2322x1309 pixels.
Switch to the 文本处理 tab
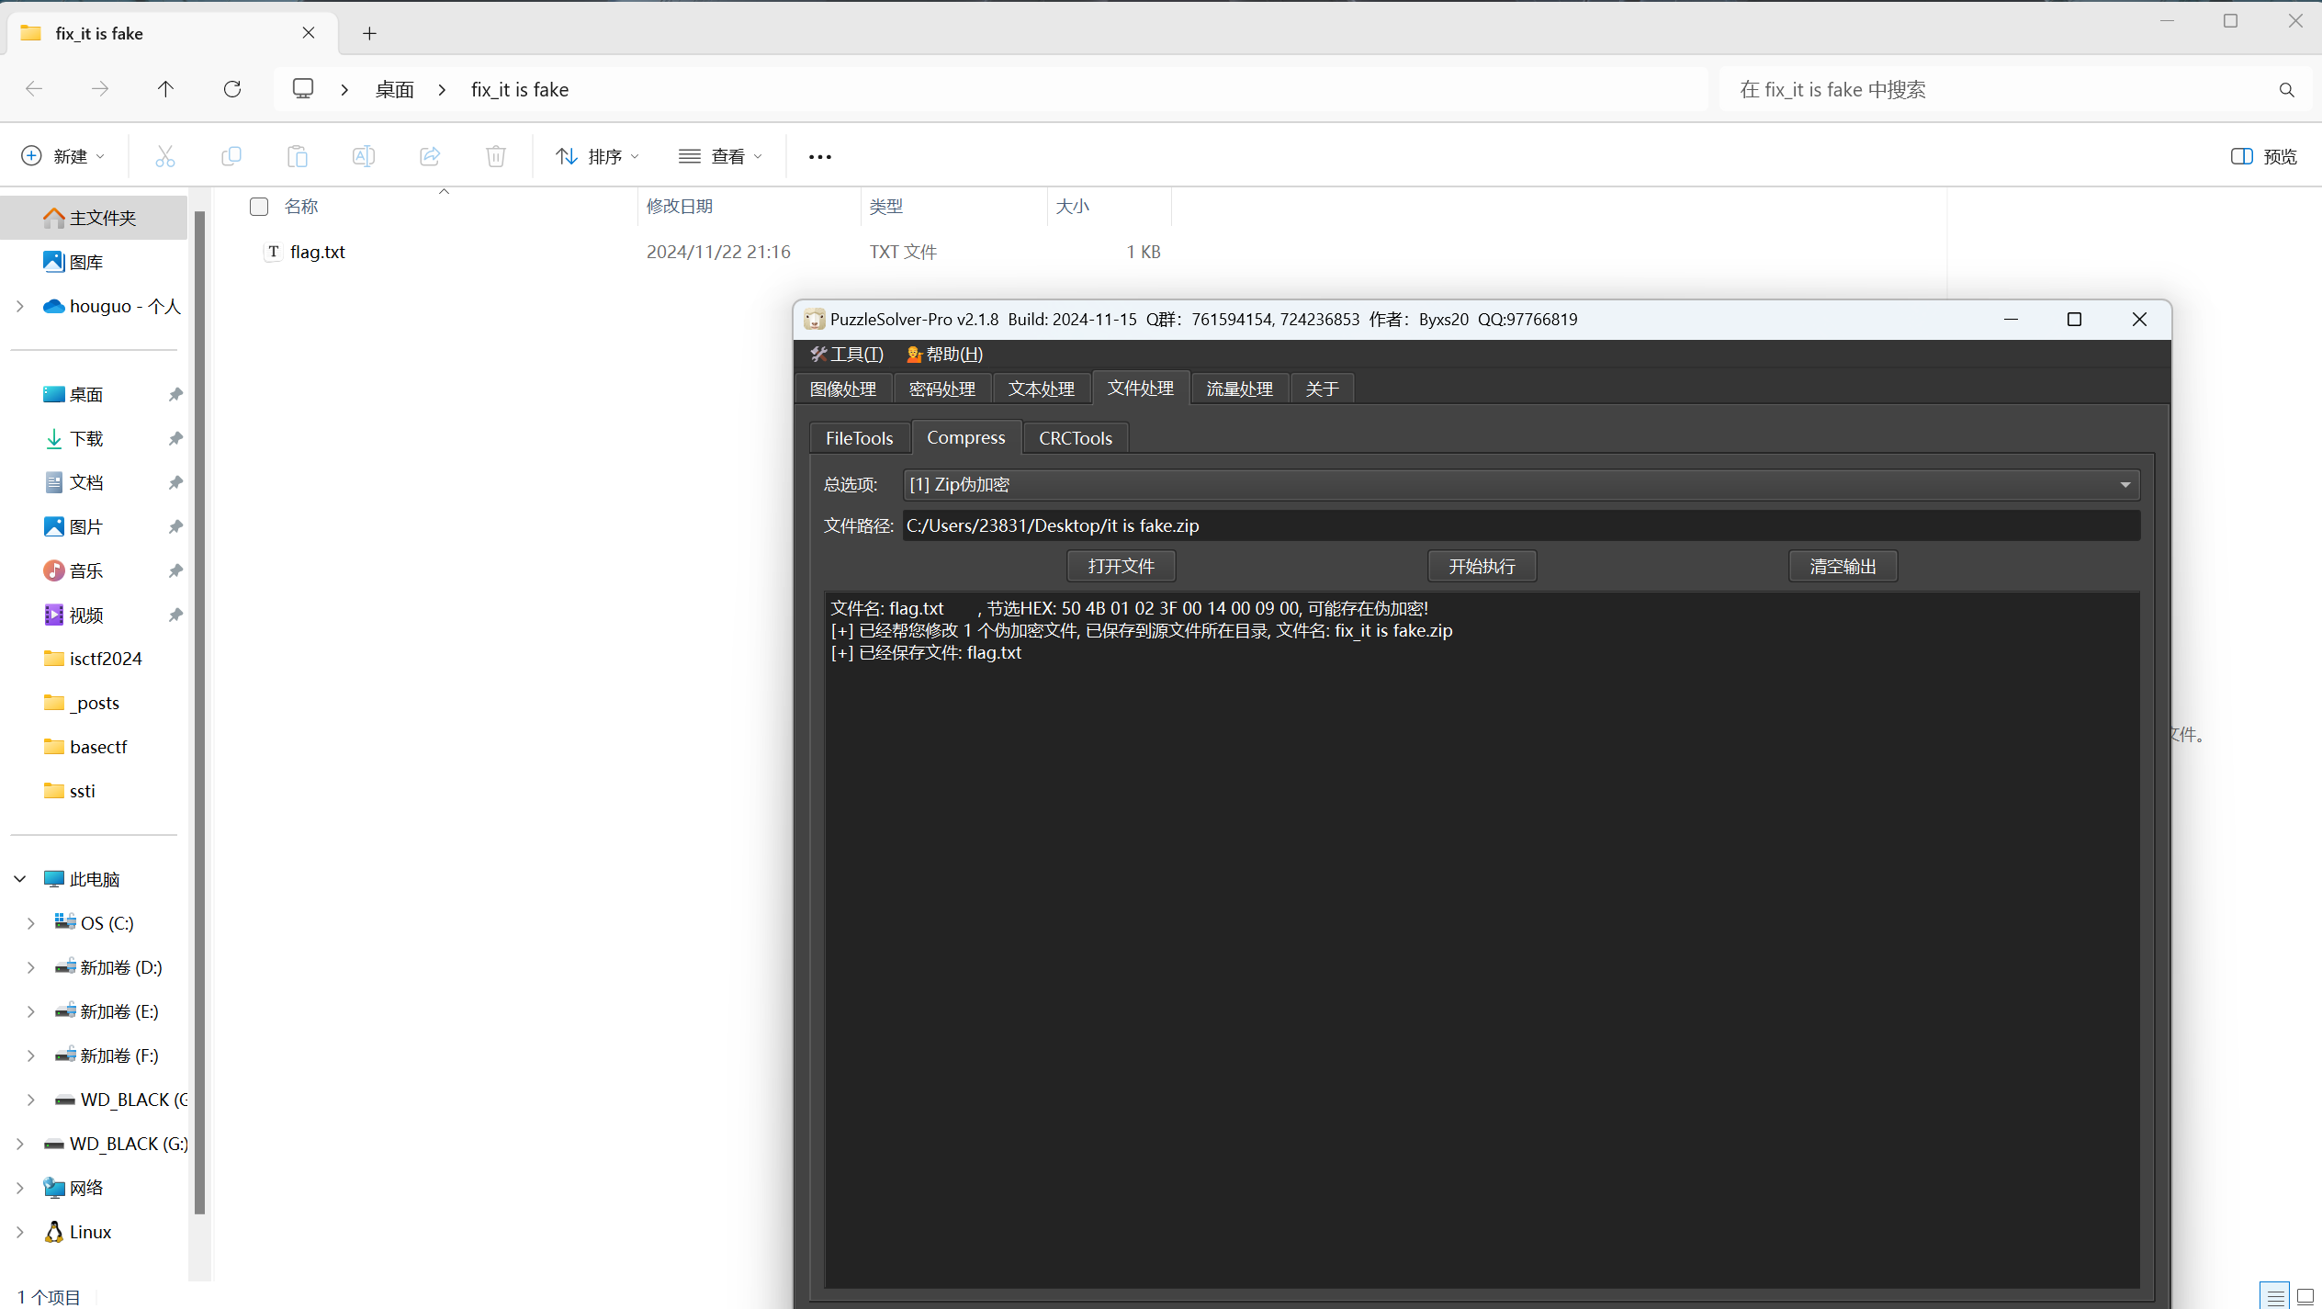[x=1042, y=389]
